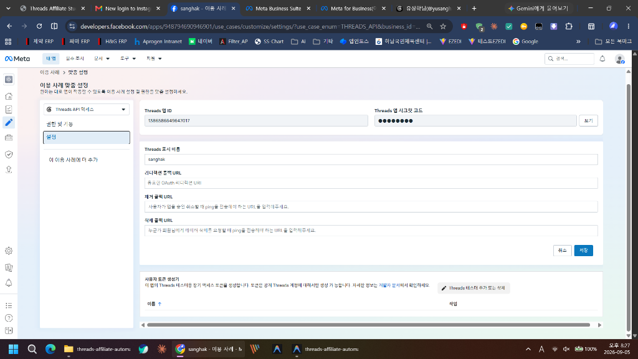This screenshot has width=638, height=359.
Task: Open the 모든 북마크 folder
Action: [x=613, y=42]
